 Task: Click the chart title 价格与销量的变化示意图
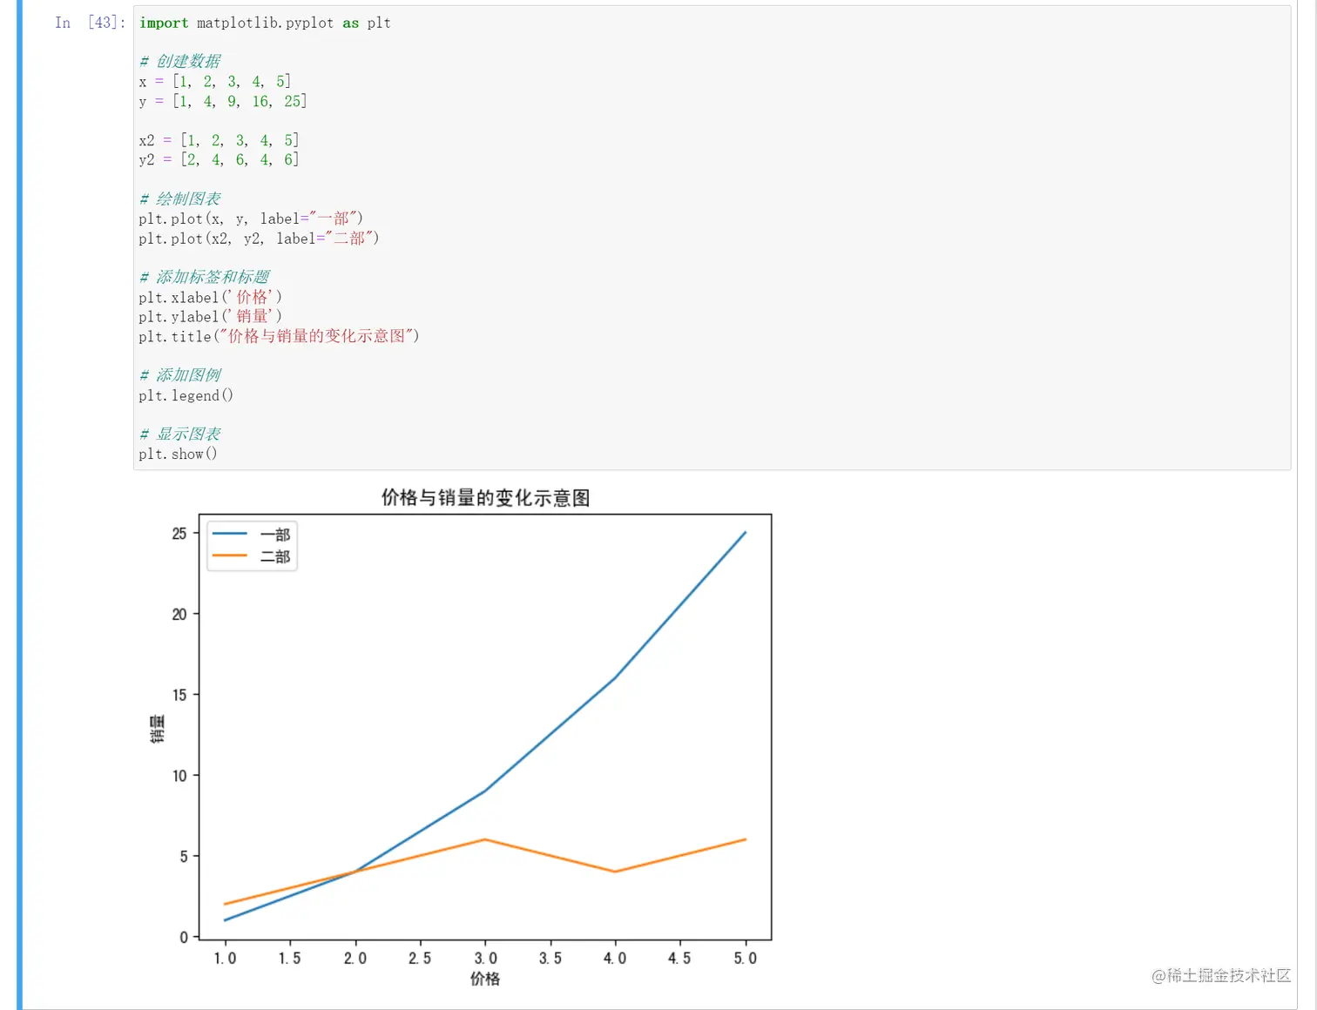(x=485, y=498)
